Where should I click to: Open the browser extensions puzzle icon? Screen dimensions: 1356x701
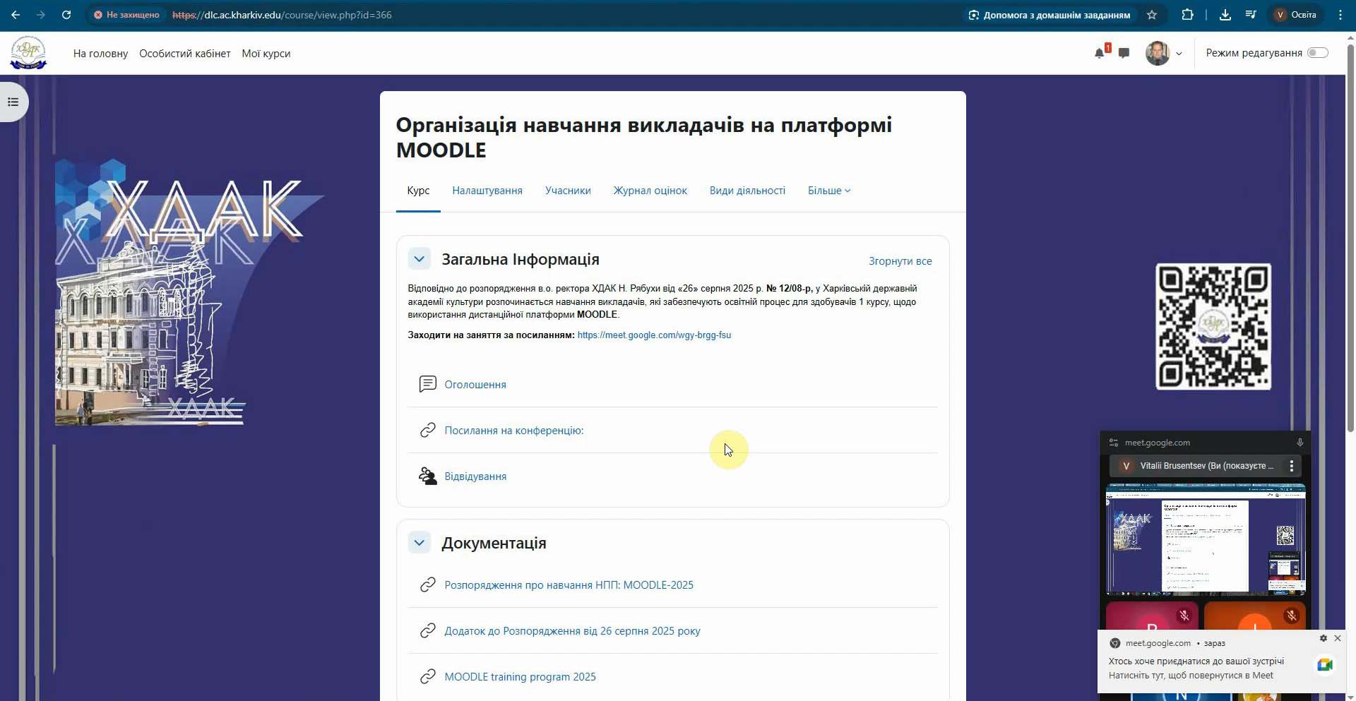click(1187, 15)
